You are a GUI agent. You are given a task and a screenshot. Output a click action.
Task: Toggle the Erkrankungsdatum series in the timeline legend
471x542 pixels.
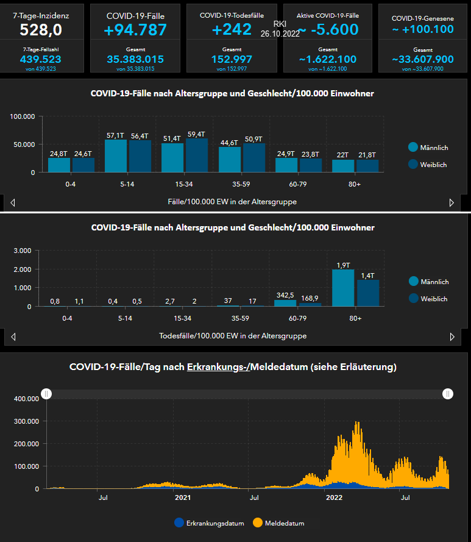point(179,522)
